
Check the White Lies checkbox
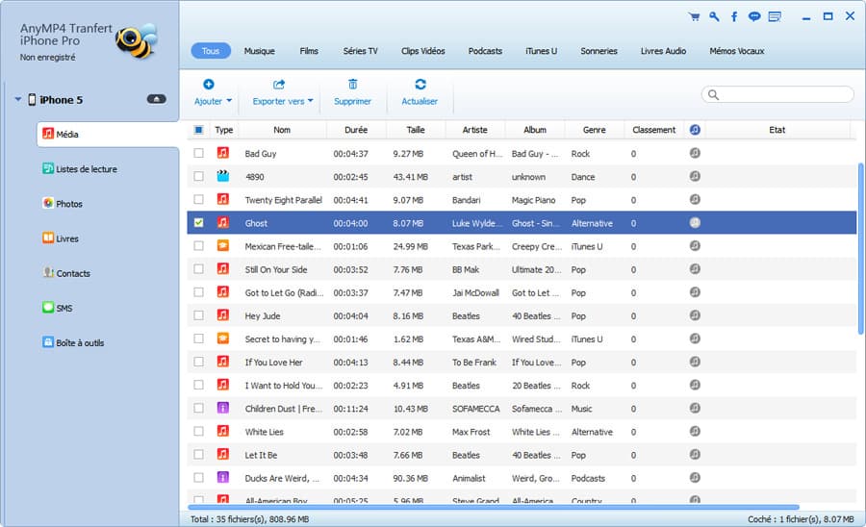tap(198, 431)
